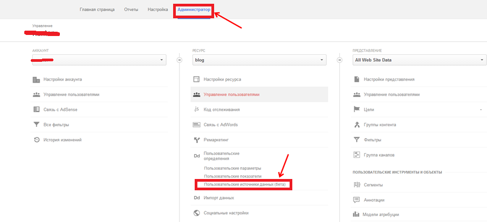Click the bar chart icon for Модели атрибуции
487x222 pixels.
click(x=356, y=214)
